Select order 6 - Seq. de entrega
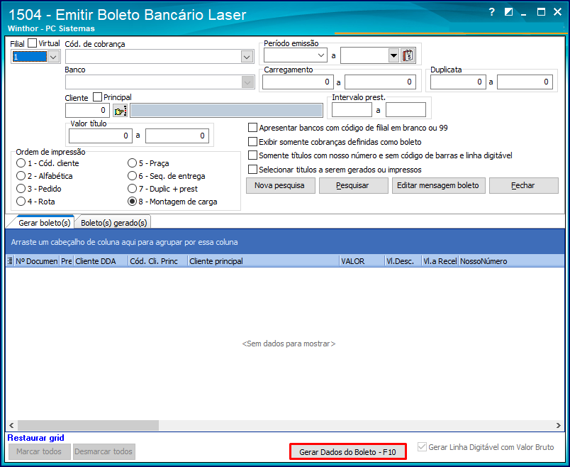This screenshot has height=467, width=570. pos(132,176)
